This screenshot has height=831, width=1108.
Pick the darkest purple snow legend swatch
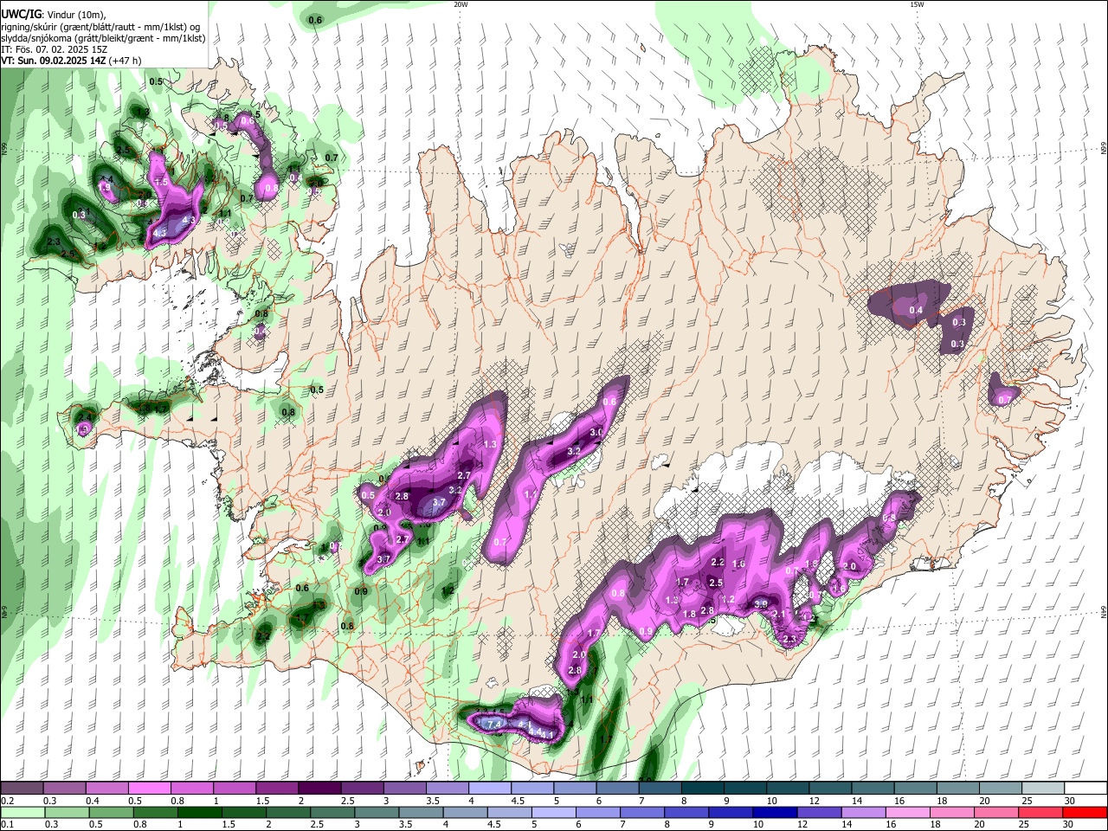[319, 789]
